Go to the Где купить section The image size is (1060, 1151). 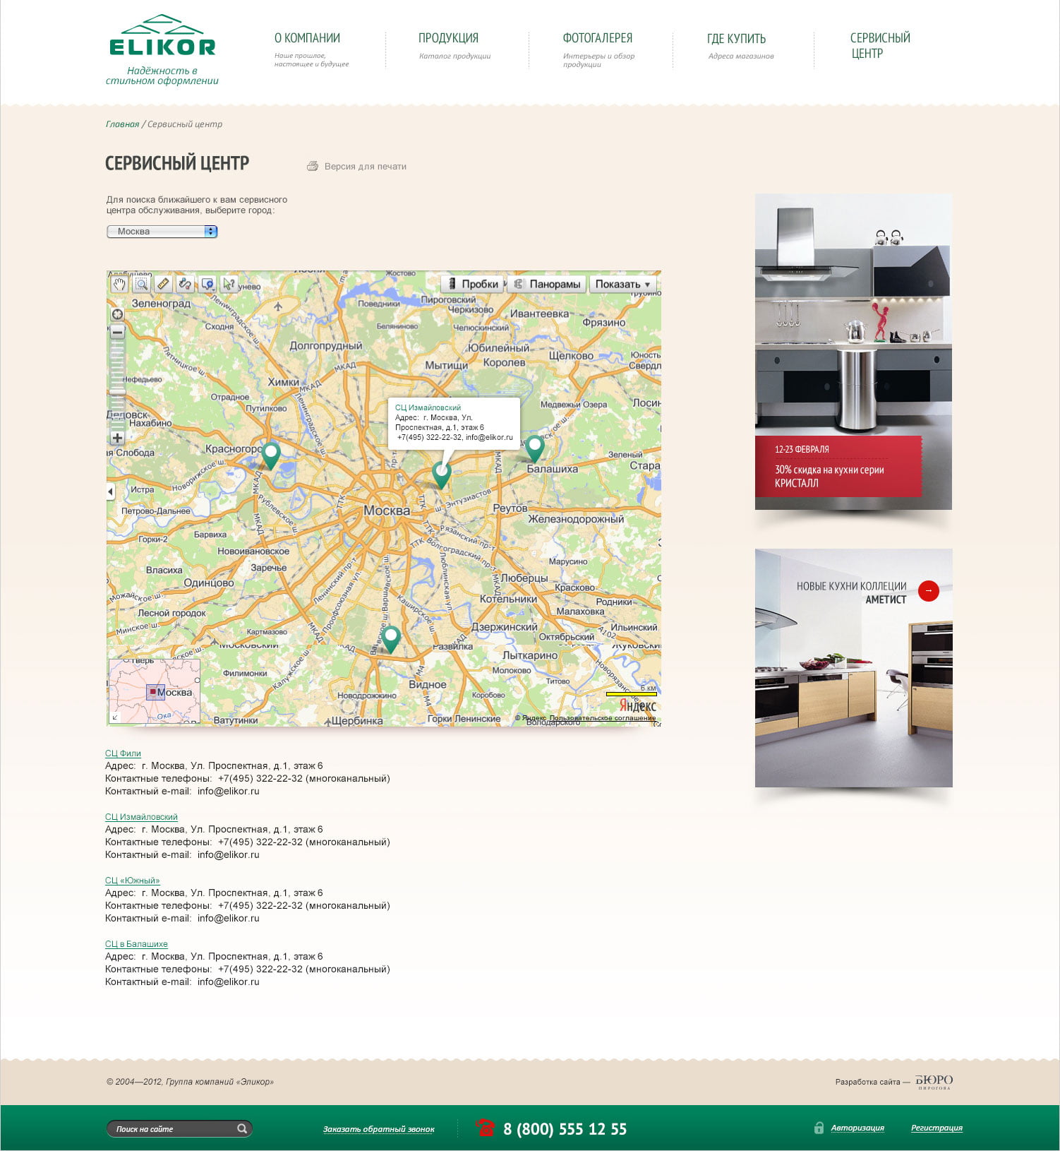coord(736,39)
